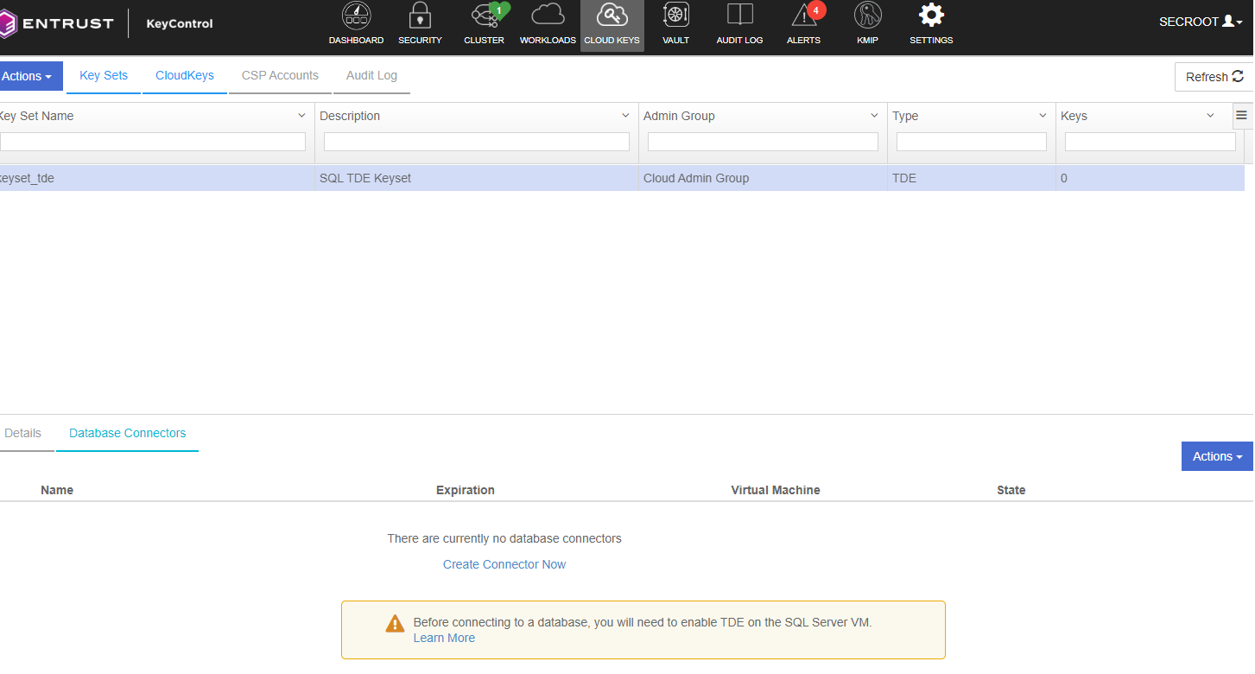
Task: Click the warning triangle in TDE notice
Action: point(395,624)
